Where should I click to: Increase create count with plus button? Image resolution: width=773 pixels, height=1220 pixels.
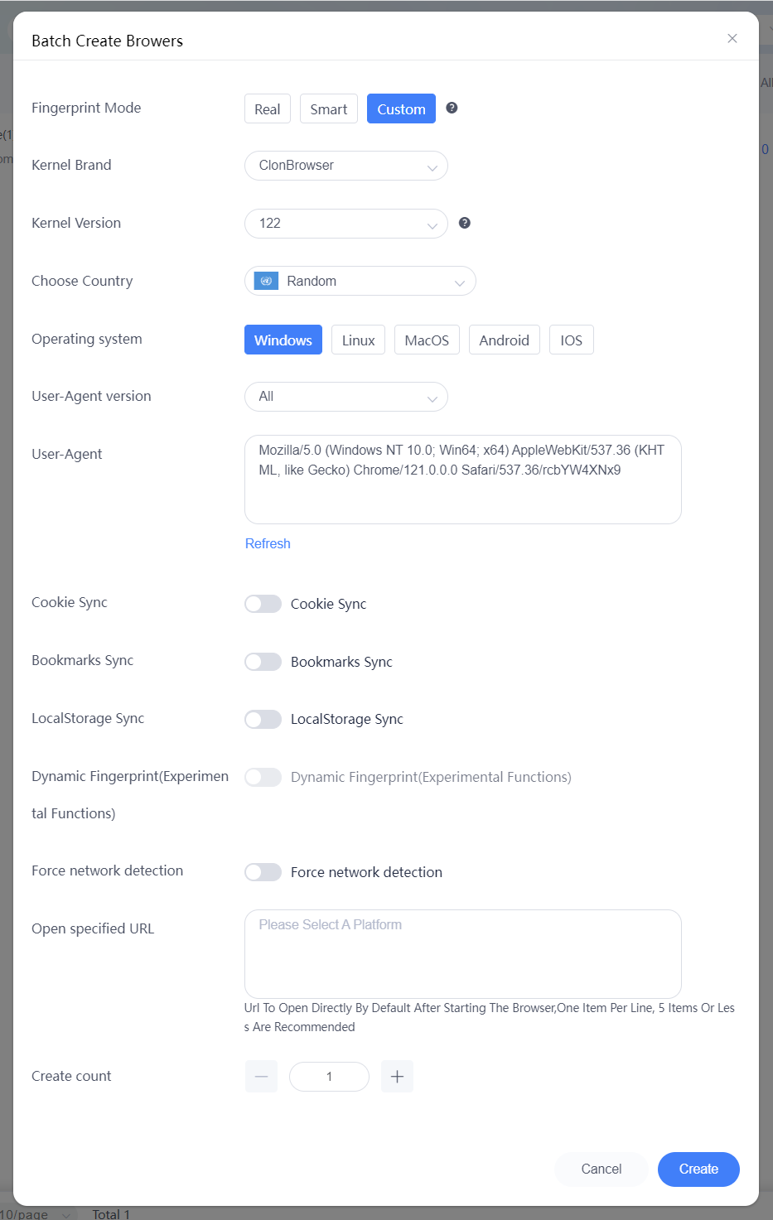(x=397, y=1077)
